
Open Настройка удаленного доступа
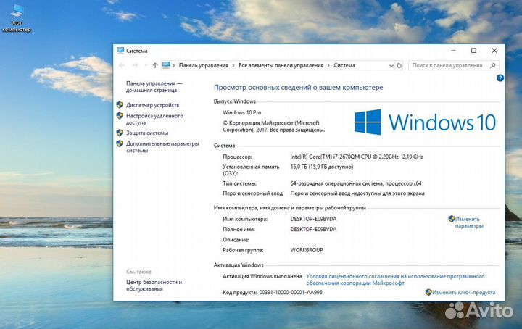pos(154,119)
